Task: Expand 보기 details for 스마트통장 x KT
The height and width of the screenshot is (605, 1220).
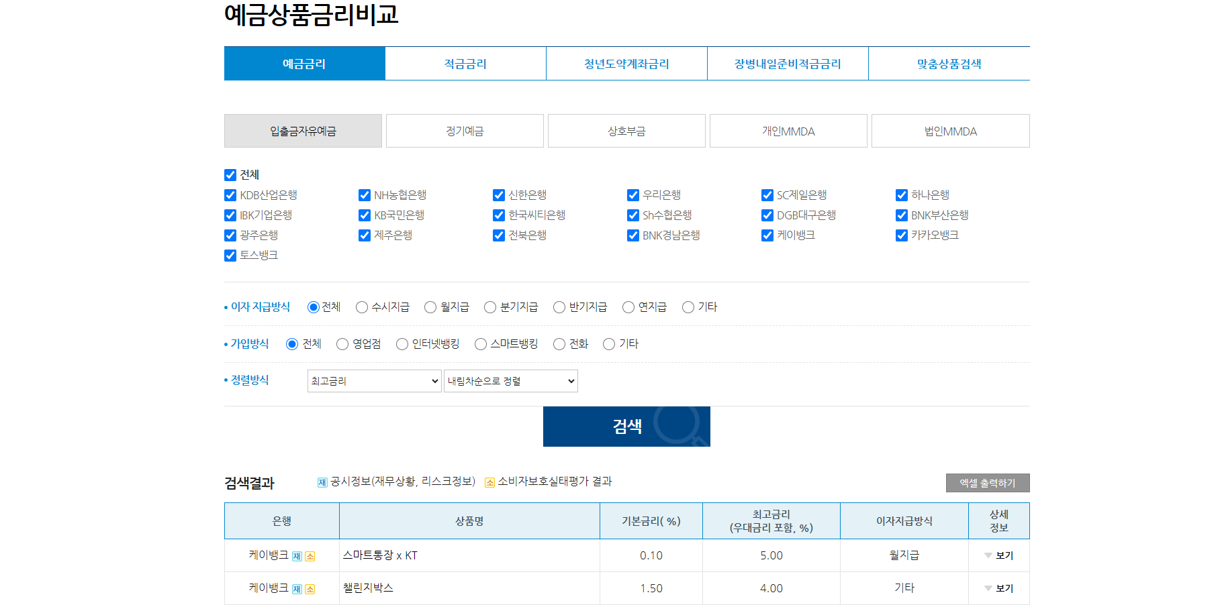Action: tap(998, 555)
